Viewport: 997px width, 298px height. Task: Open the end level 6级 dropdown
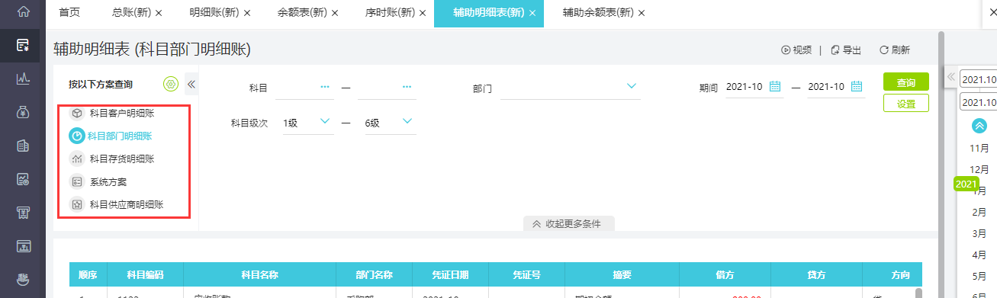(x=407, y=121)
